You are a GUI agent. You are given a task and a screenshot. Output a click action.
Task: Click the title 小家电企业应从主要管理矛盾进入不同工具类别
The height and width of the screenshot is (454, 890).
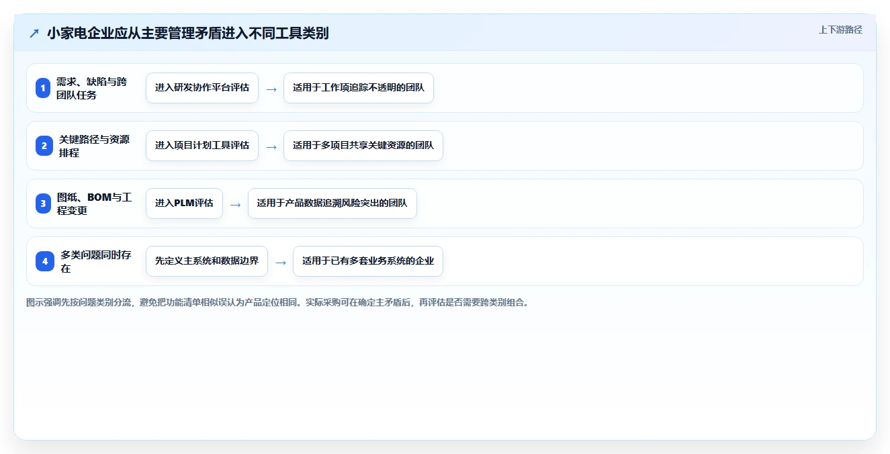click(x=188, y=33)
